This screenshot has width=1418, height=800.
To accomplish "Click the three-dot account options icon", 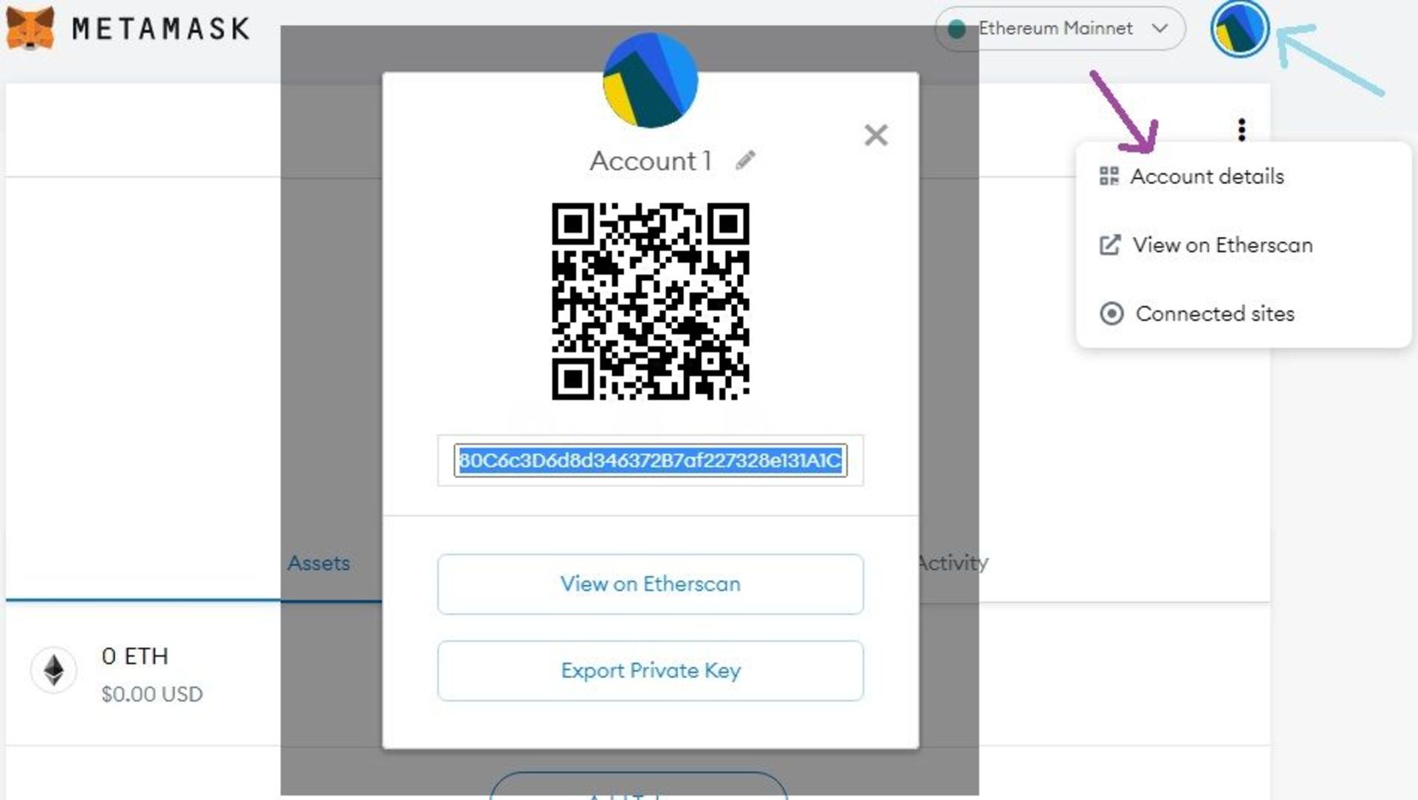I will pyautogui.click(x=1241, y=130).
